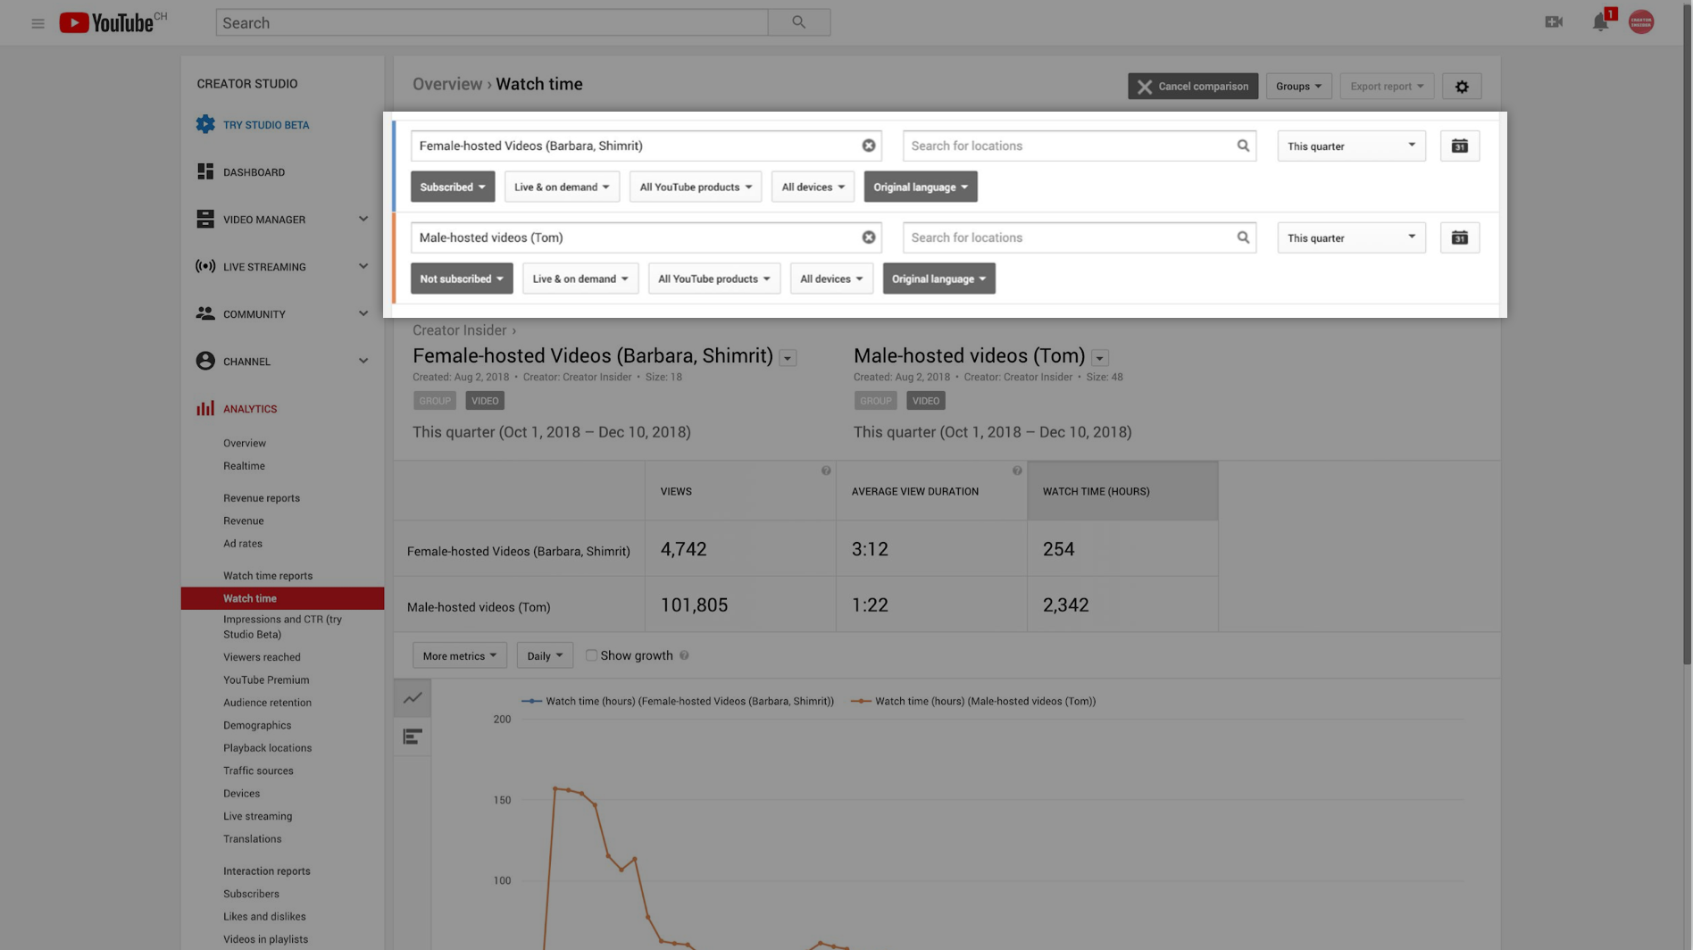The height and width of the screenshot is (950, 1693).
Task: Open the Audience retention report
Action: tap(267, 703)
